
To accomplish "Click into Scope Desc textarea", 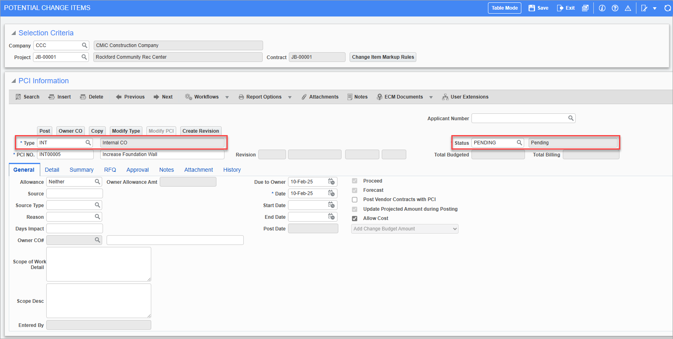I will point(99,301).
